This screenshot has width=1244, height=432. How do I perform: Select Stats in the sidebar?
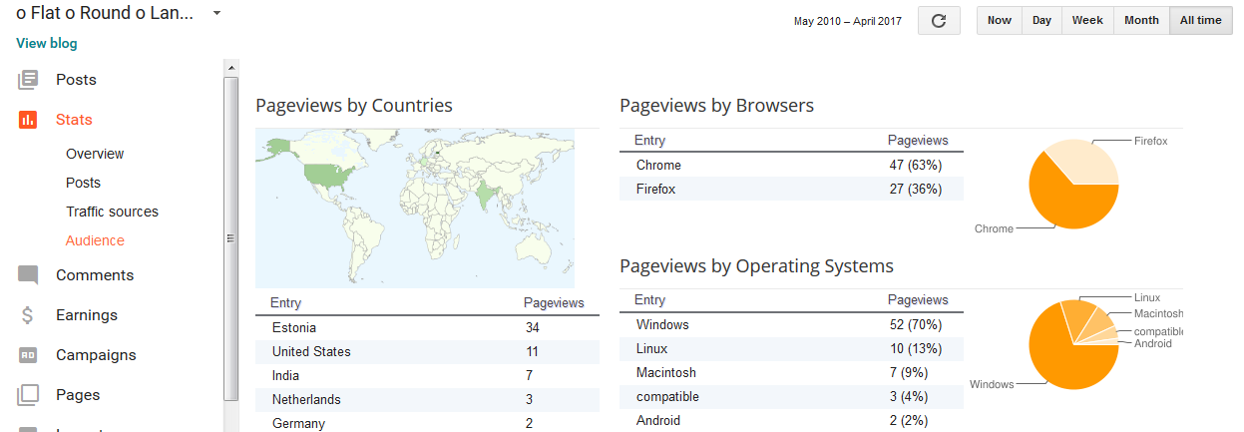74,120
